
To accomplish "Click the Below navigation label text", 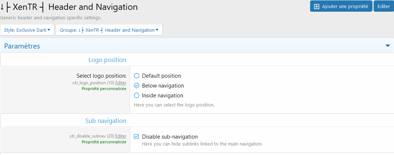I will pos(163,86).
